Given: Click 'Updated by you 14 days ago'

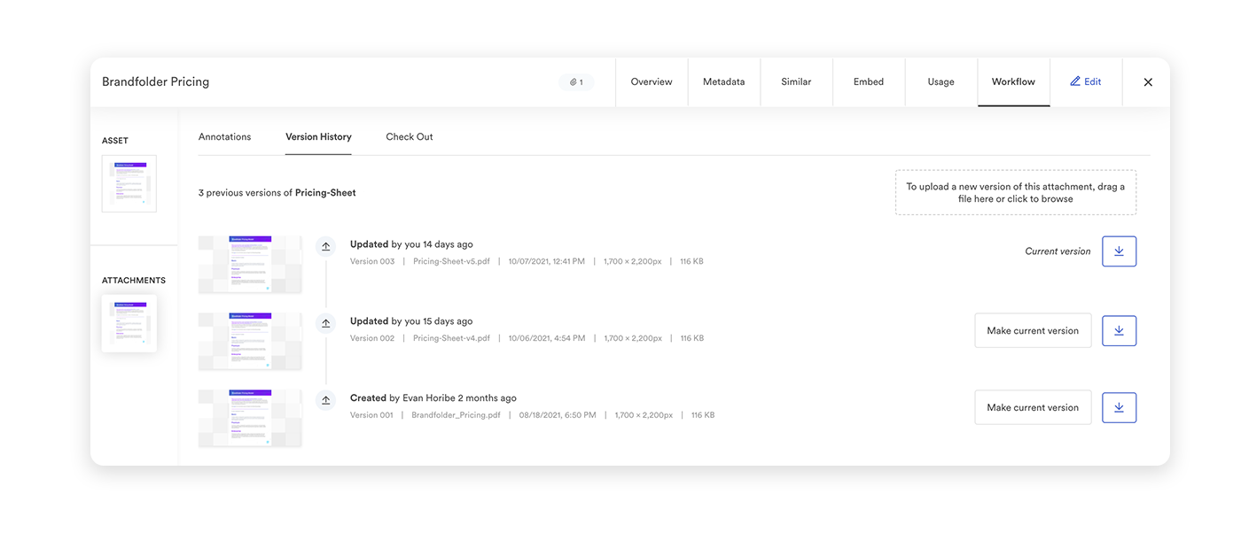Looking at the screenshot, I should coord(411,244).
